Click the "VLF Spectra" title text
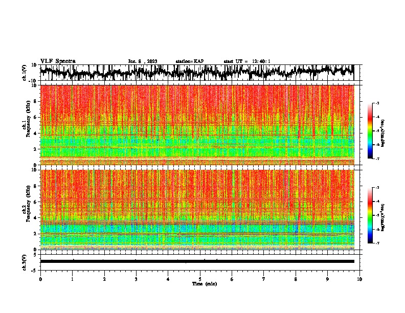Screen dimensions: 405x313 [x=58, y=61]
